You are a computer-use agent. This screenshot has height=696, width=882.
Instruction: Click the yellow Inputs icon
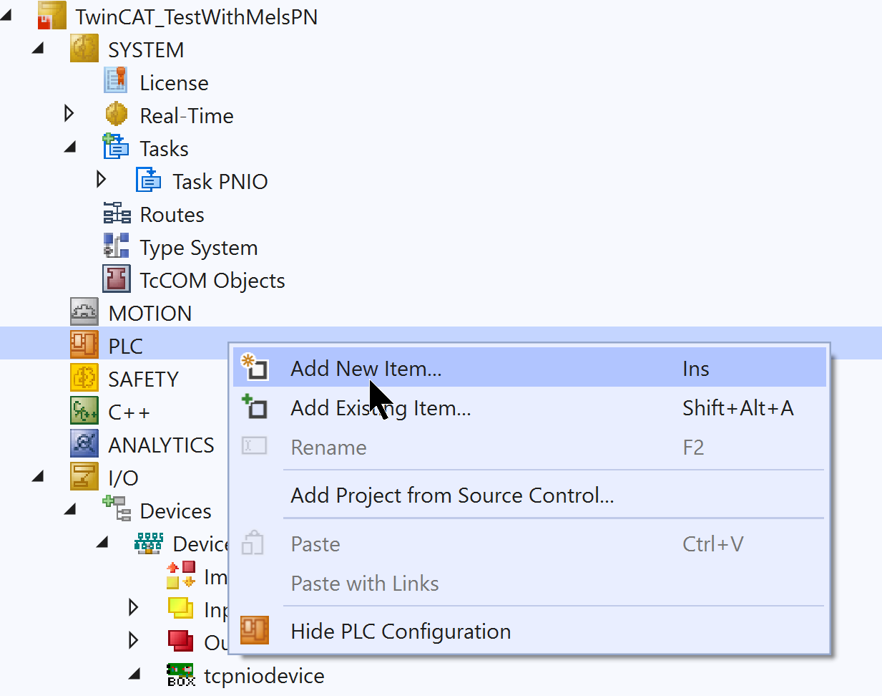181,609
